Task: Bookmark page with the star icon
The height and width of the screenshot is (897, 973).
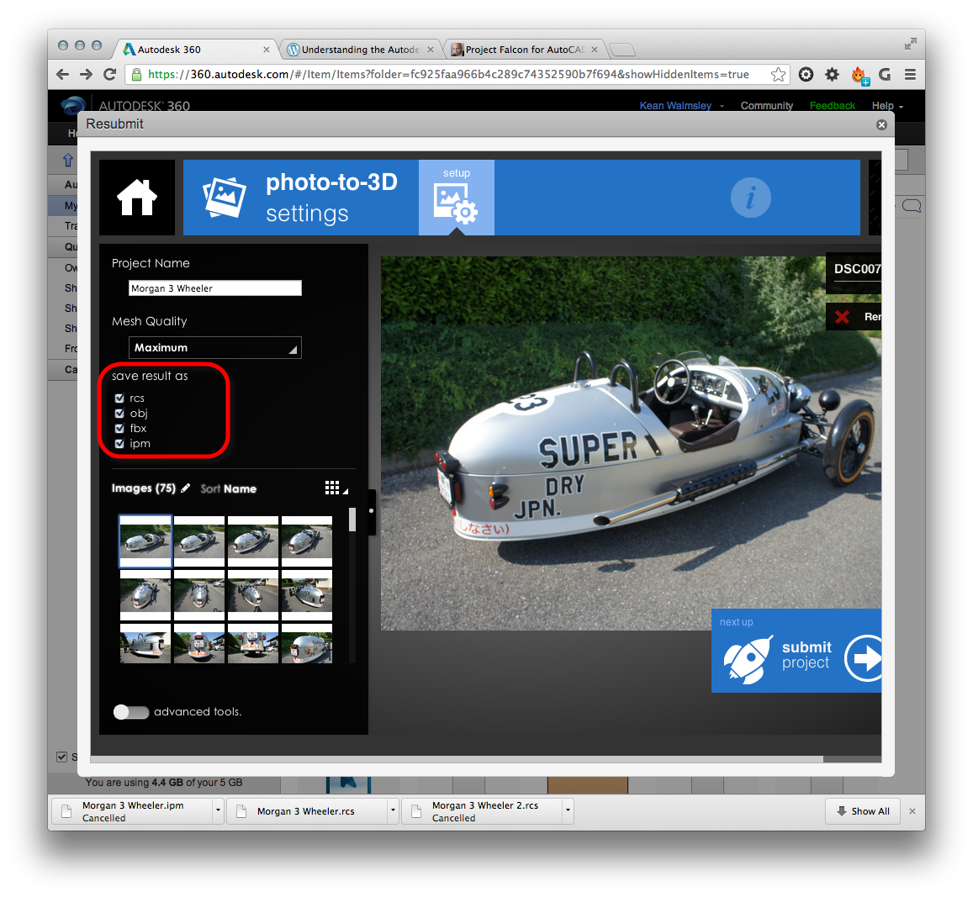Action: tap(778, 75)
